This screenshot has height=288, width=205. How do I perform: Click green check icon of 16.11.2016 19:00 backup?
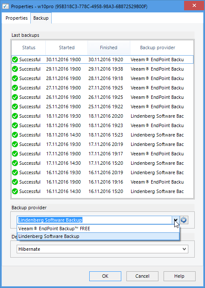[x=15, y=182]
